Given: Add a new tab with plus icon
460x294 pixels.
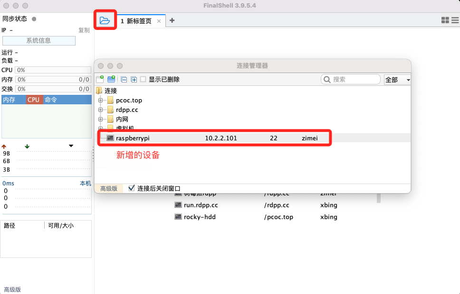Looking at the screenshot, I should tap(172, 20).
